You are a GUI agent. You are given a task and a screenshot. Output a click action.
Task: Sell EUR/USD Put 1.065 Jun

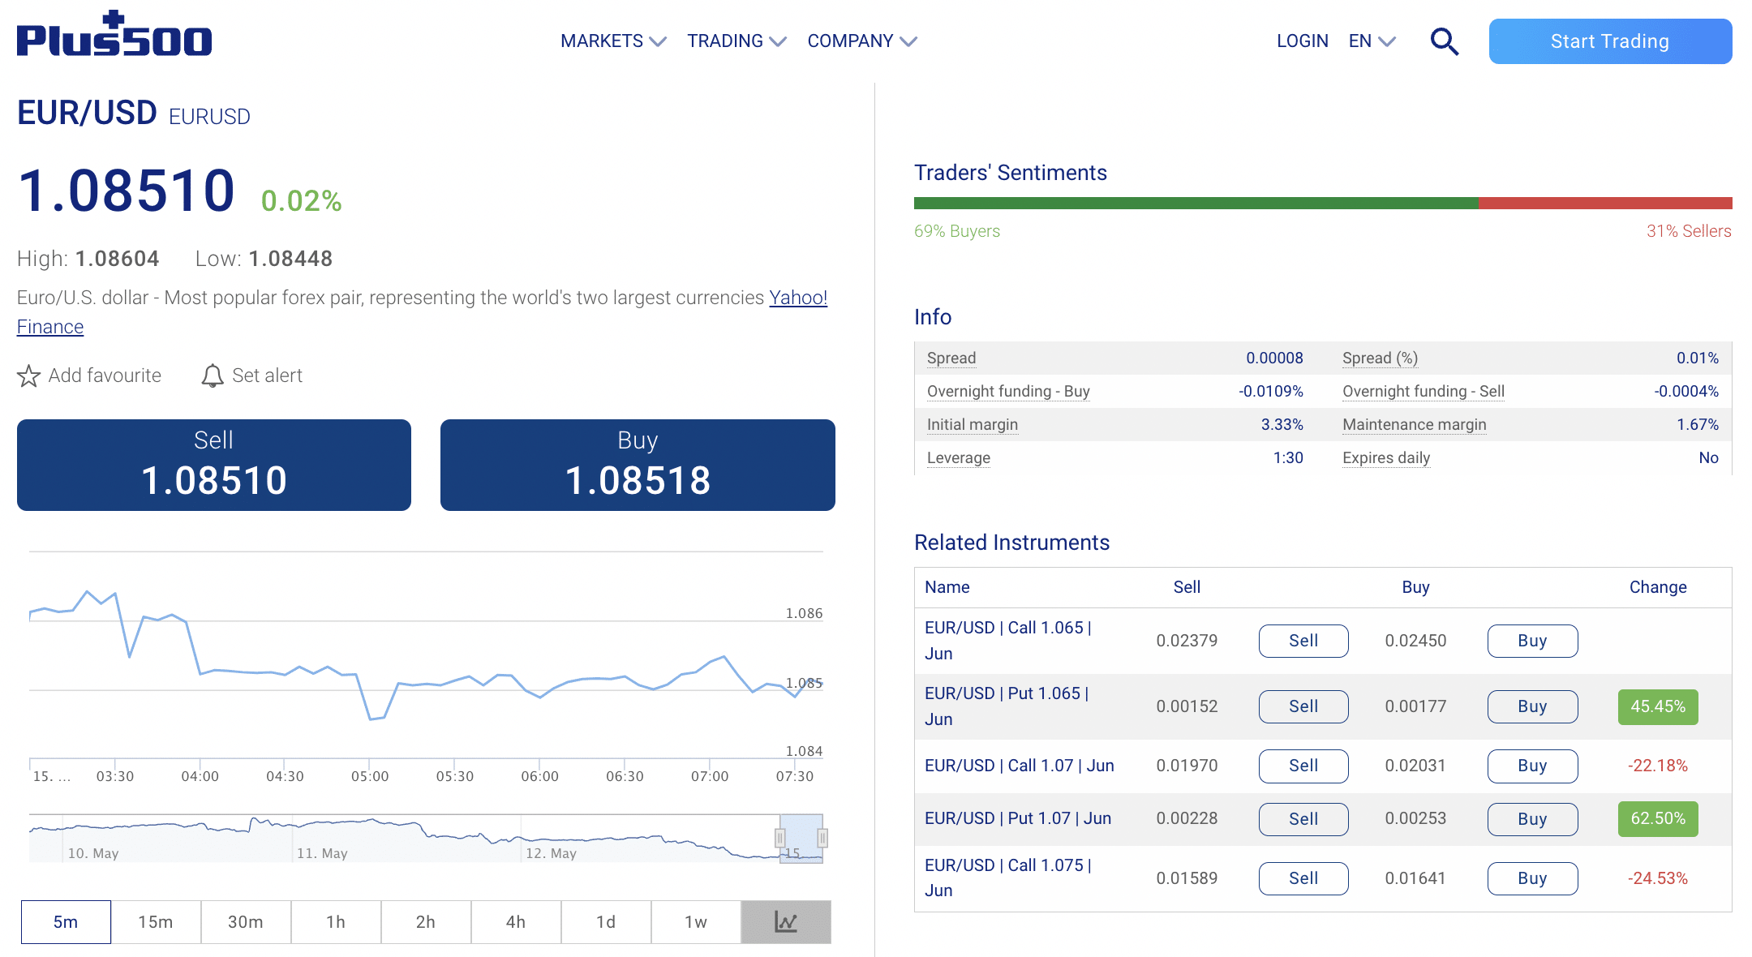click(1303, 706)
